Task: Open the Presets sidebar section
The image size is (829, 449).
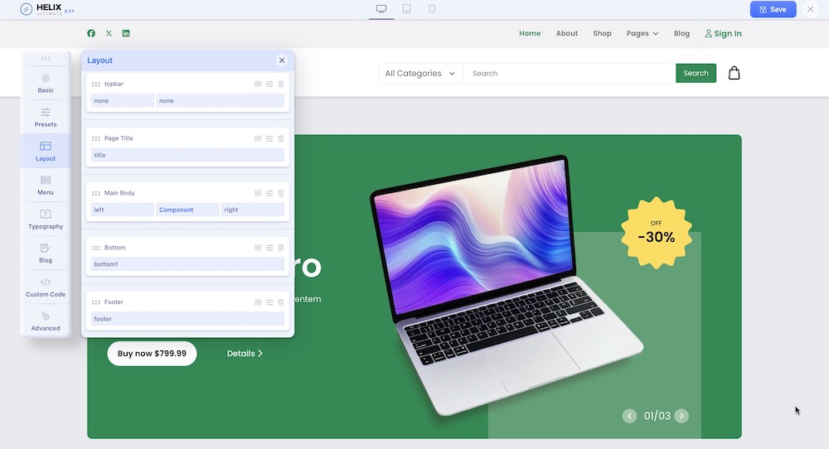Action: coord(46,118)
